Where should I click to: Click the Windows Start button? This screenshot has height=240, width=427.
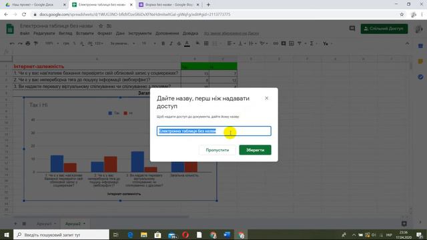[7, 235]
